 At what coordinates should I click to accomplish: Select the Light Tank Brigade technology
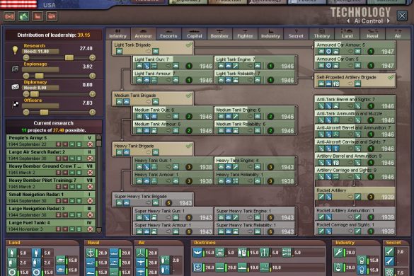[x=153, y=48]
